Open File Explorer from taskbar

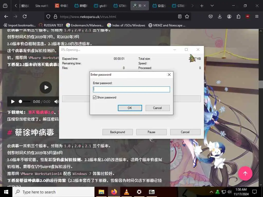(x=101, y=192)
